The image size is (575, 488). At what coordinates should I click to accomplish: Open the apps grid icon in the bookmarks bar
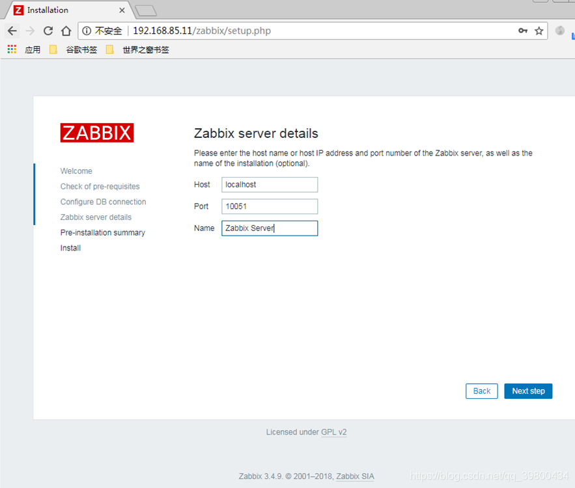click(x=12, y=49)
